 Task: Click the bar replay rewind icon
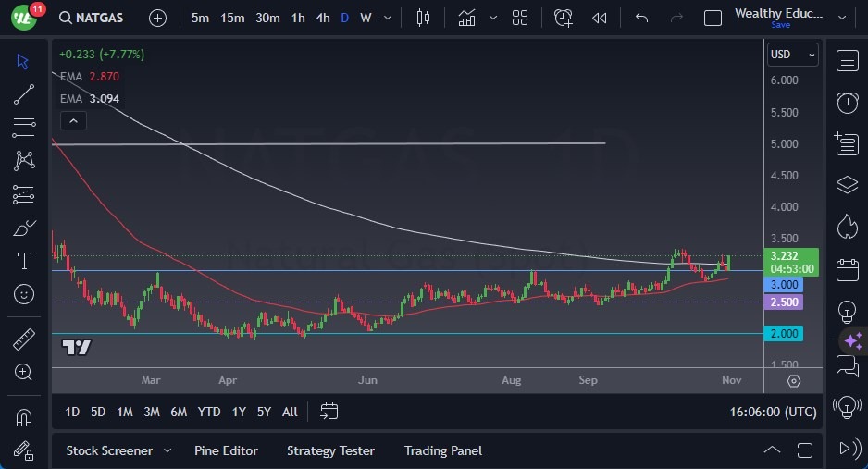pos(600,18)
